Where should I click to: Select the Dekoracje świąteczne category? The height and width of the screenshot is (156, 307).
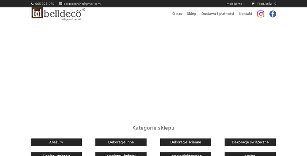pyautogui.click(x=250, y=142)
